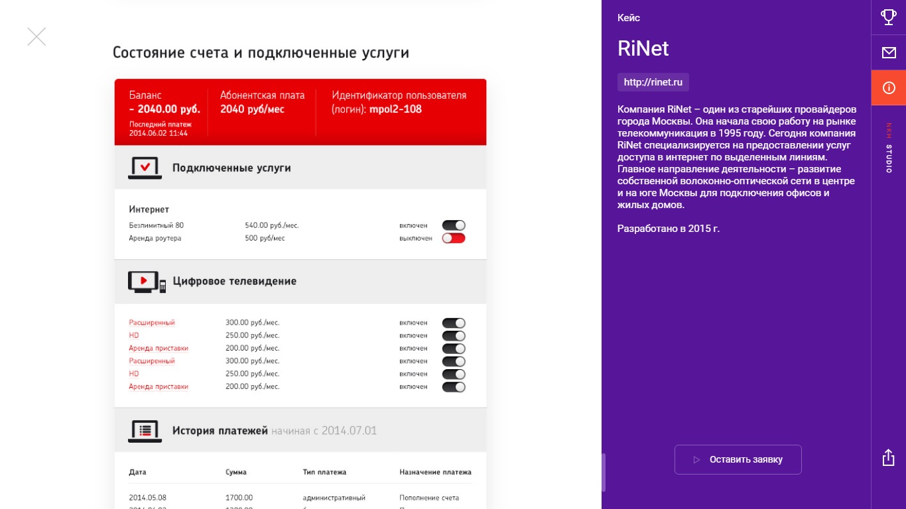This screenshot has height=509, width=906.
Task: Click the Интернет subsection label
Action: coord(149,209)
